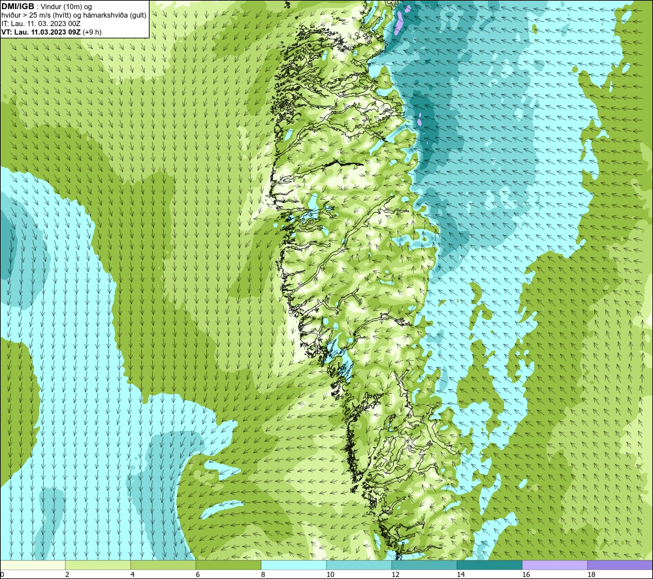Click the 2–4 m/s light green legend swatch

pos(98,565)
